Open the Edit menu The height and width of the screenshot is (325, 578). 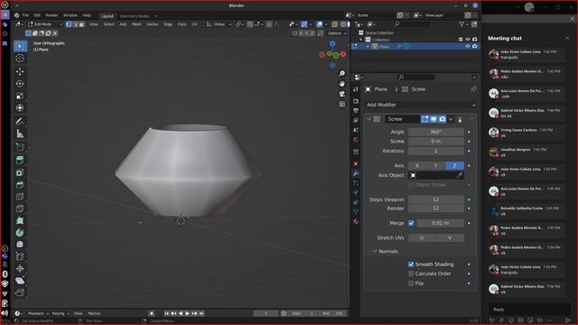point(37,15)
